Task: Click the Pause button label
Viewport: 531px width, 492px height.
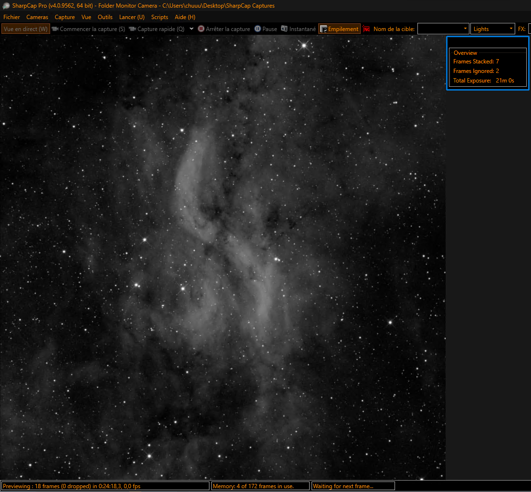Action: (270, 29)
